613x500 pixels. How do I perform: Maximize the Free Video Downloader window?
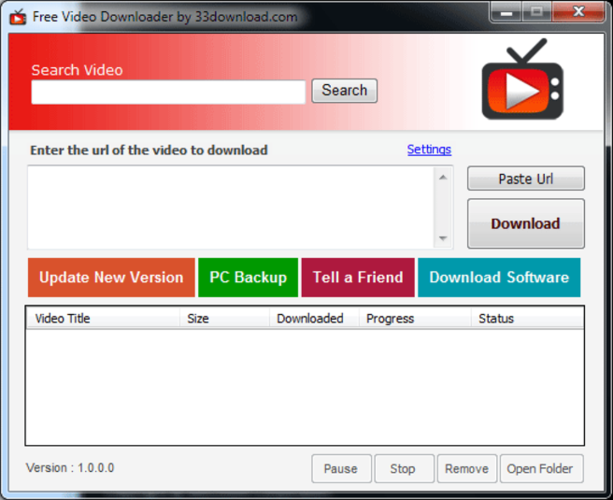pos(536,12)
